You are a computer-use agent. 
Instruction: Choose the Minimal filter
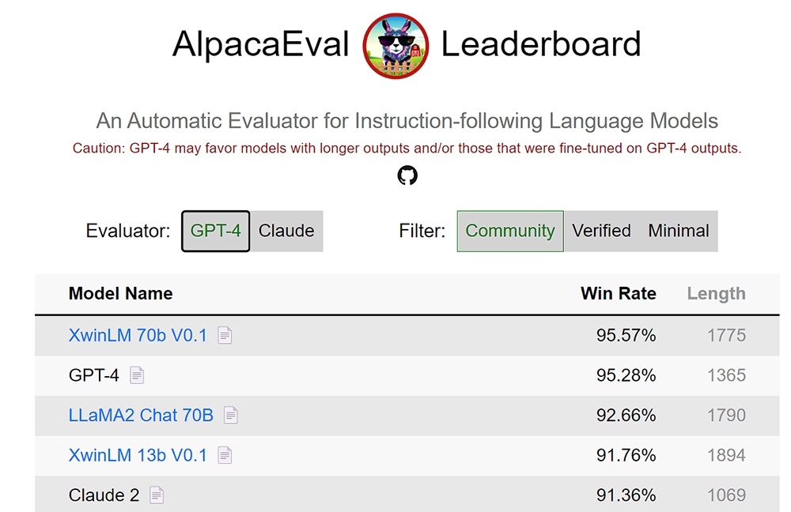pos(679,231)
